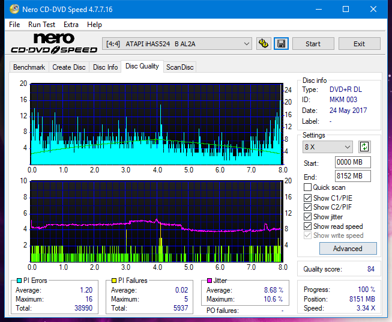
Task: Click the Nero CD-DVD Speed logo
Action: pos(54,43)
